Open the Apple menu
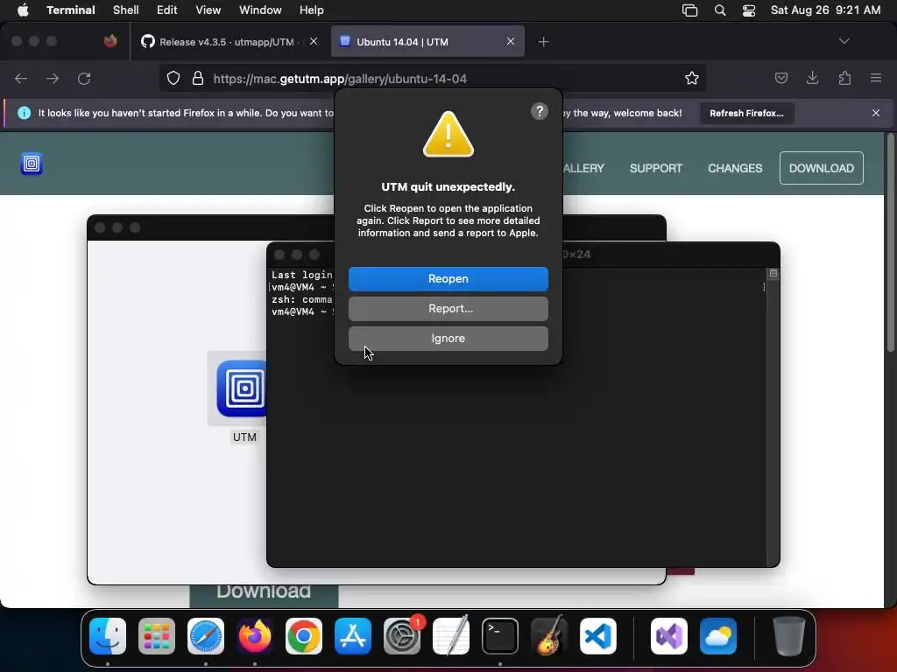 tap(23, 10)
